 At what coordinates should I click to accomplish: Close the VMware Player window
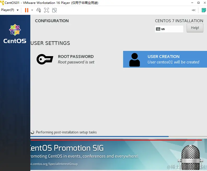click(205, 3)
